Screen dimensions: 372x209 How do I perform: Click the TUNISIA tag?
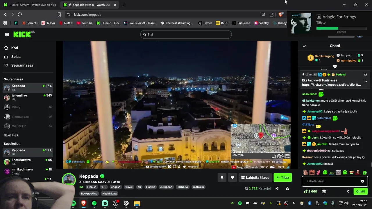[183, 187]
